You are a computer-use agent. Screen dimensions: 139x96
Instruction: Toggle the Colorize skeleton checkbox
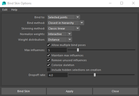coord(48,65)
